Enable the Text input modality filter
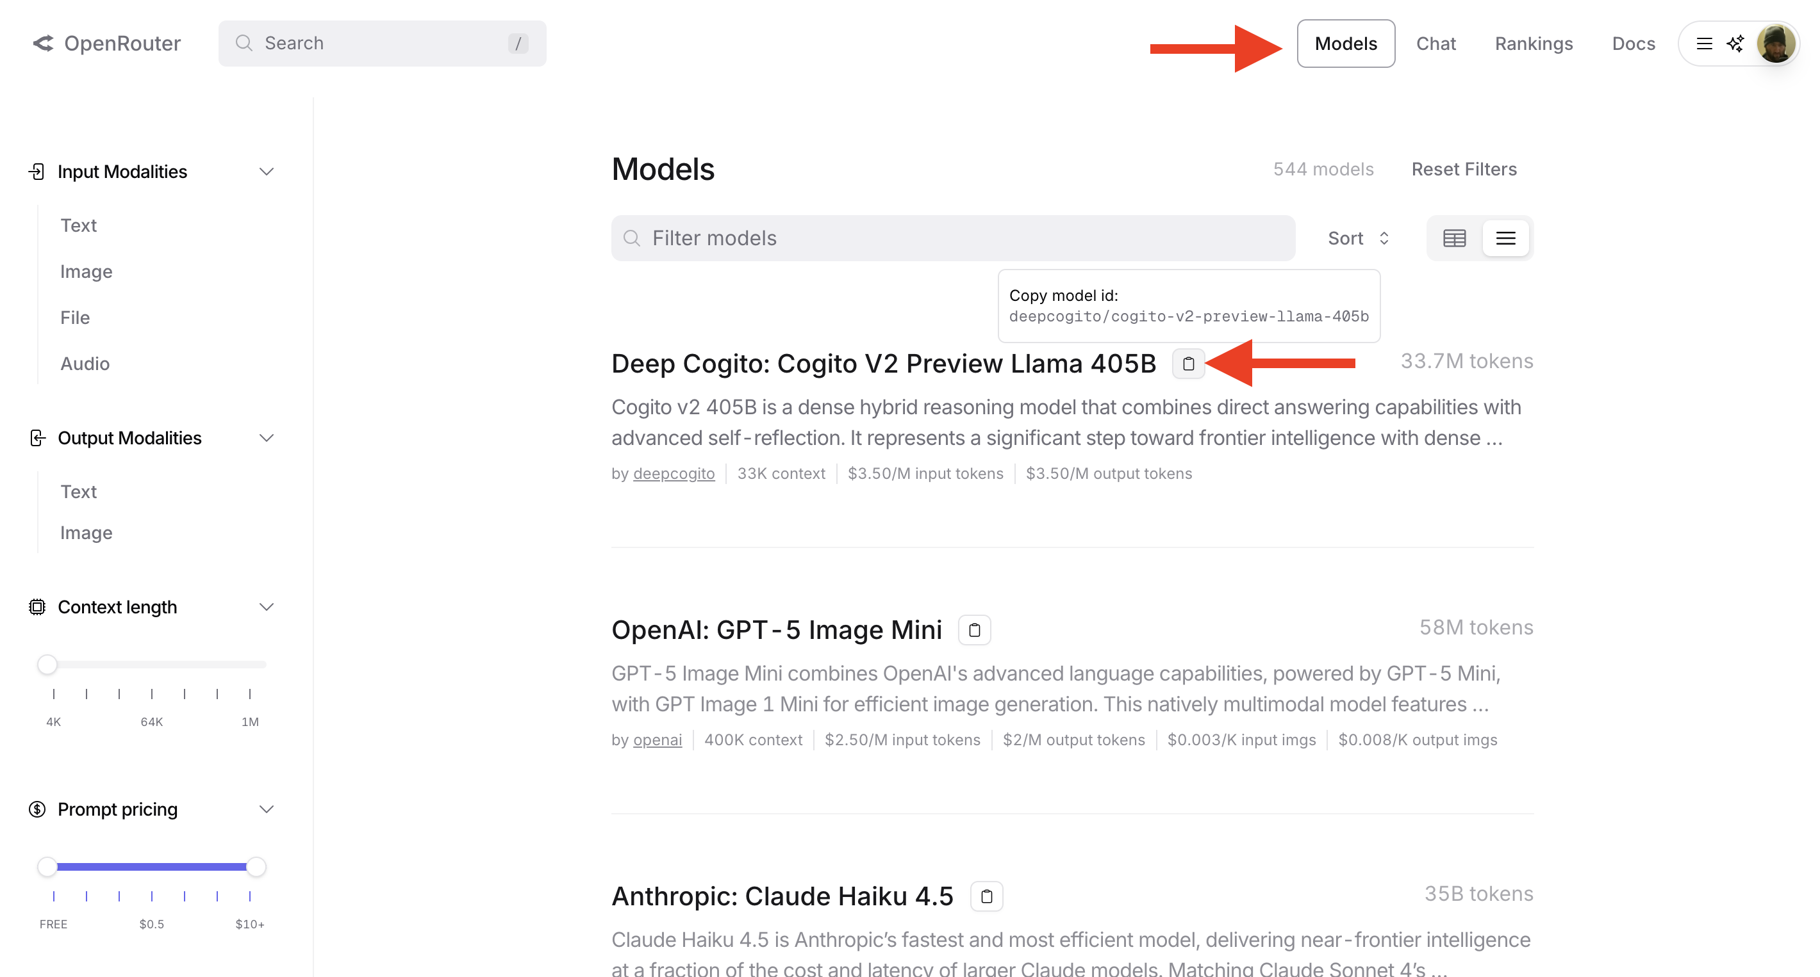This screenshot has height=977, width=1820. coord(78,225)
